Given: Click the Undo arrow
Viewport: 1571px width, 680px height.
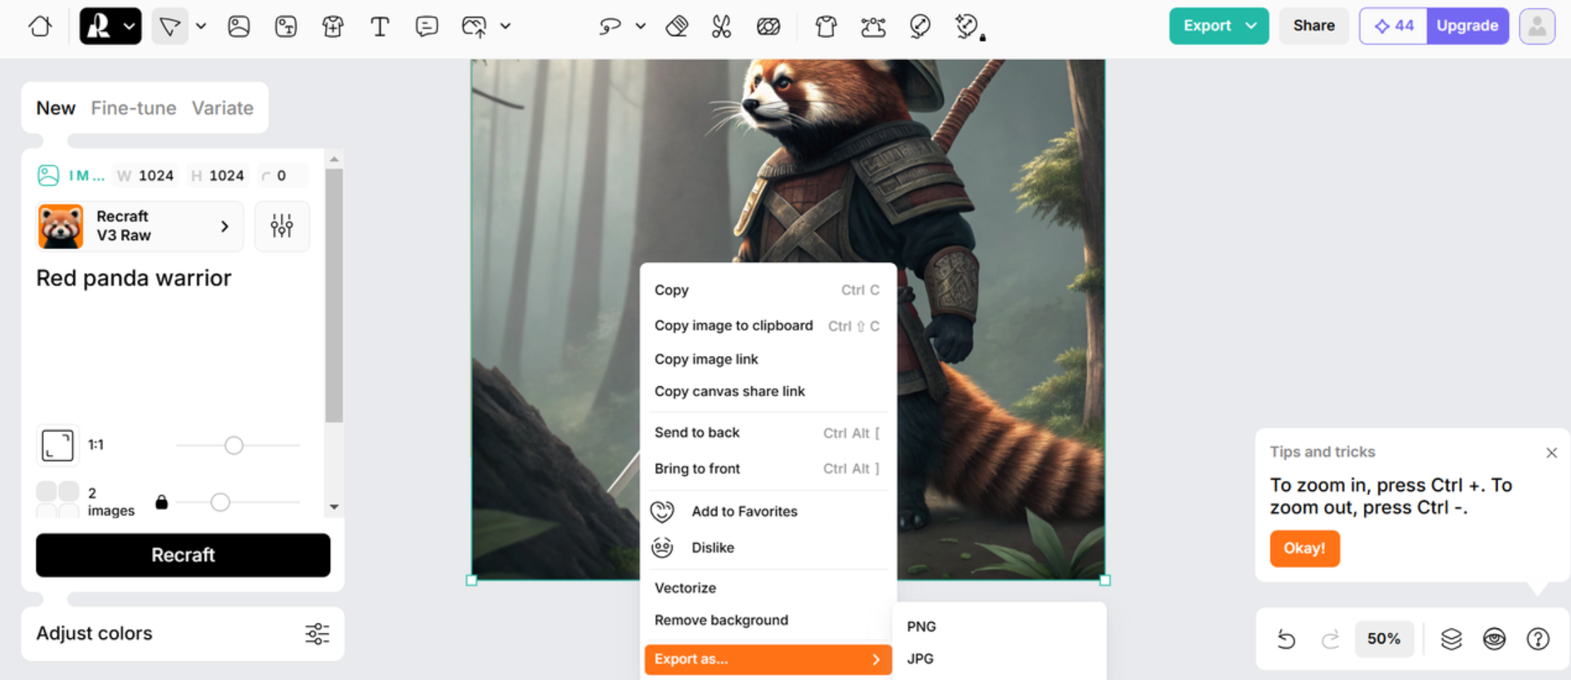Looking at the screenshot, I should coord(1286,639).
